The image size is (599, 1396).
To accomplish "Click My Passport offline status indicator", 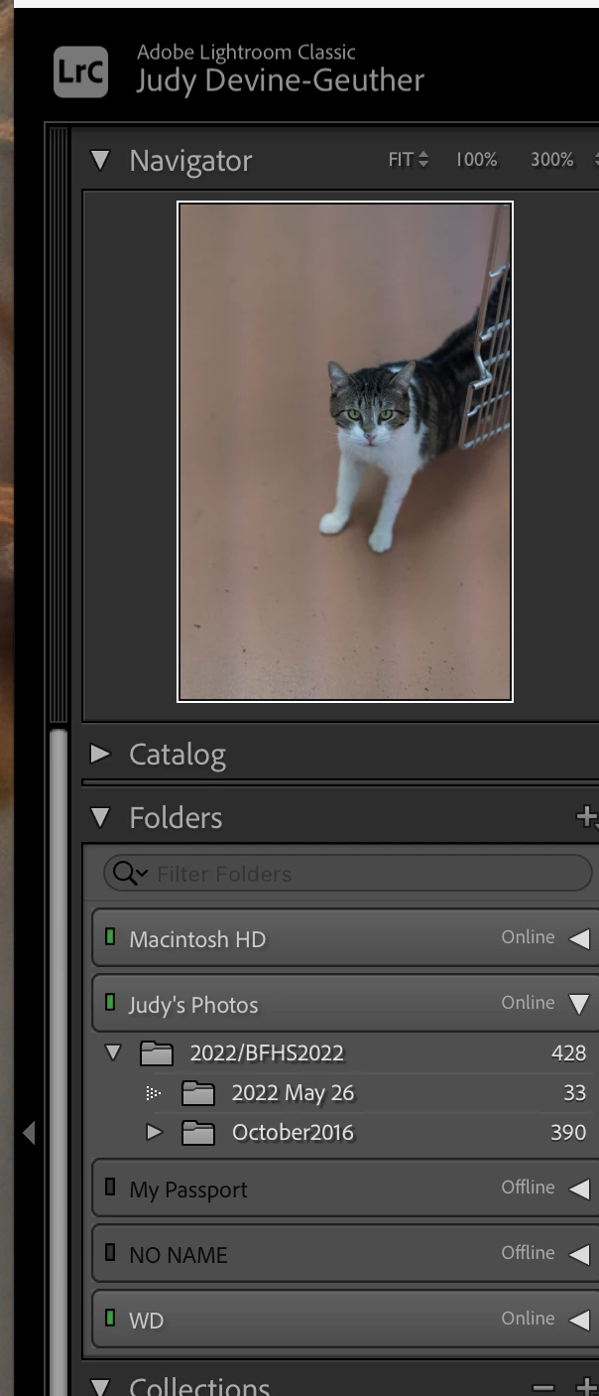I will tap(110, 1187).
